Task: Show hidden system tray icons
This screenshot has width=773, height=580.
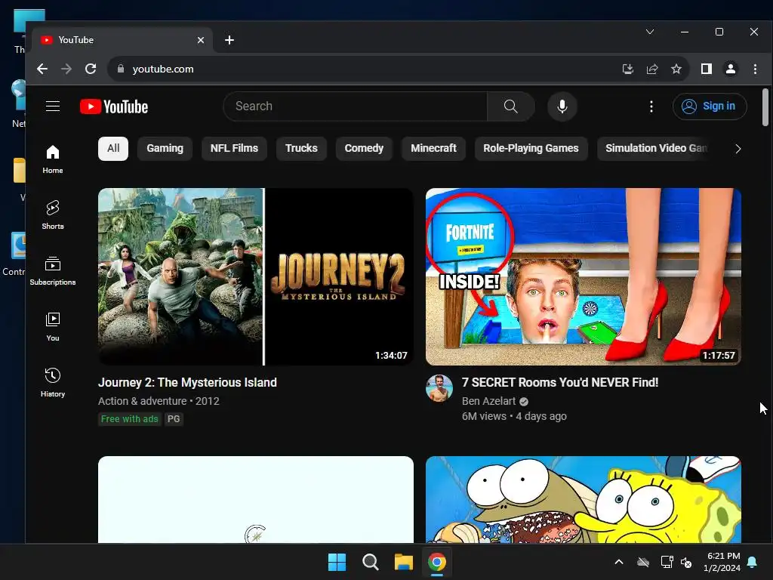Action: pos(619,562)
